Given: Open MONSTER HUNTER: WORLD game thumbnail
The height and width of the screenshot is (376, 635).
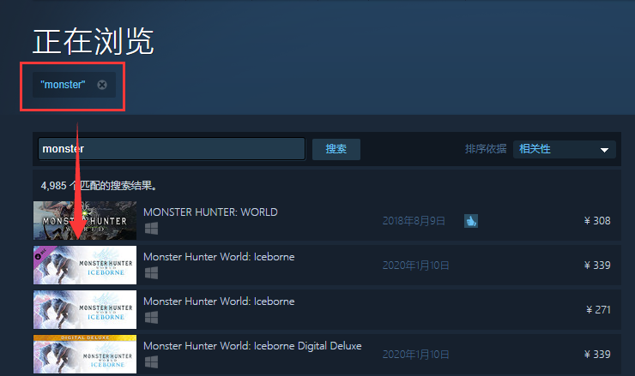Looking at the screenshot, I should coord(85,221).
